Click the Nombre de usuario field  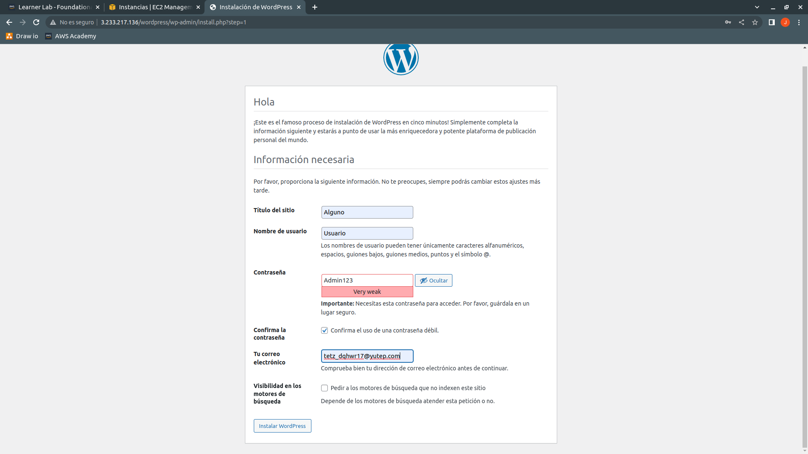click(367, 233)
